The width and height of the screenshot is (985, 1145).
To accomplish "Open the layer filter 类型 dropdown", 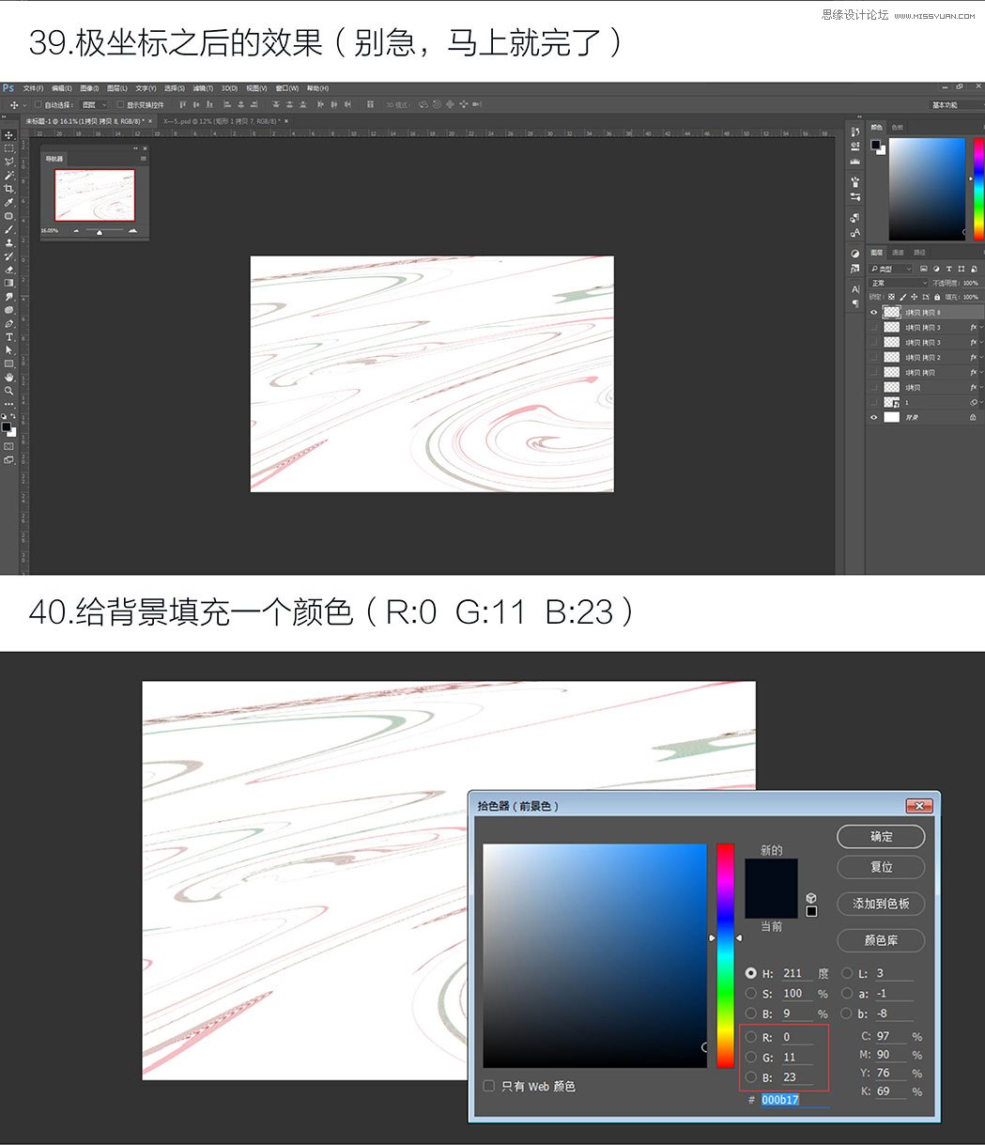I will [891, 269].
